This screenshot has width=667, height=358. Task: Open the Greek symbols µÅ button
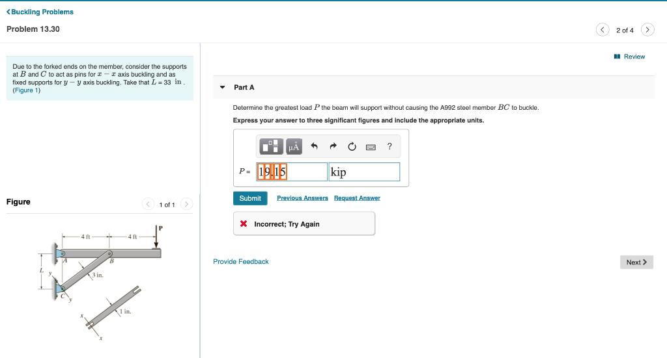coord(294,147)
